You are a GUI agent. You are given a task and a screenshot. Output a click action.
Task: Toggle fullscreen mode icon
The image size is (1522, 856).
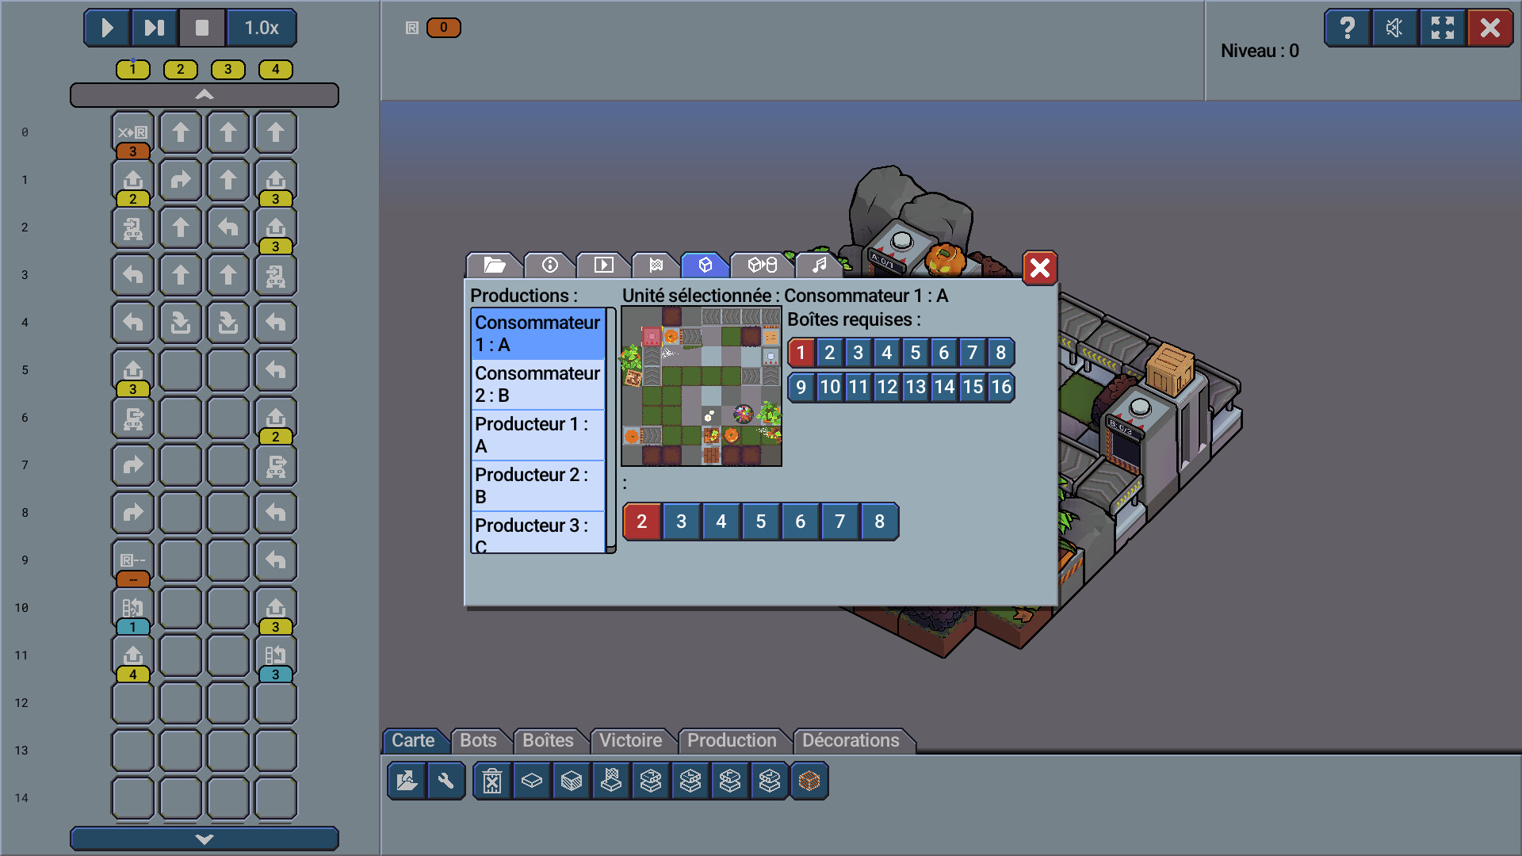pos(1442,29)
